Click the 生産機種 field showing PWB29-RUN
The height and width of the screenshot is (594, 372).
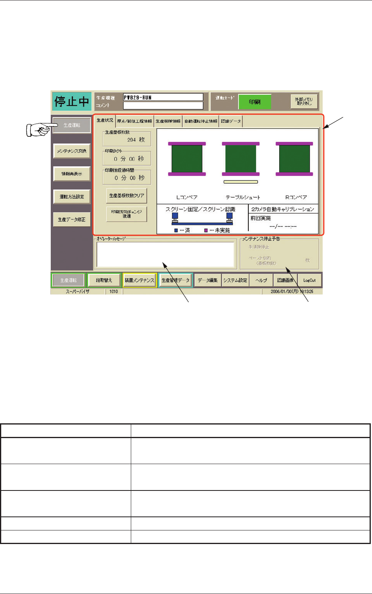click(x=163, y=98)
